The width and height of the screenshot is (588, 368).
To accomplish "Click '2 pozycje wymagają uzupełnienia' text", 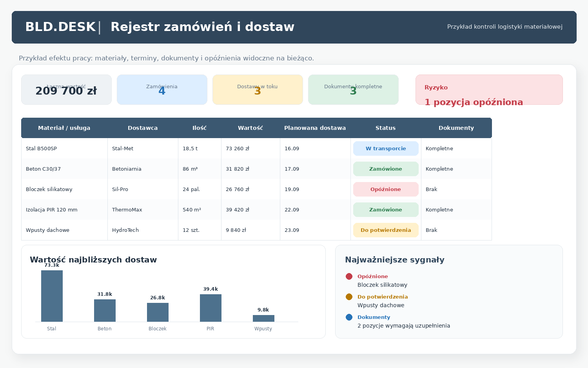I will (404, 326).
